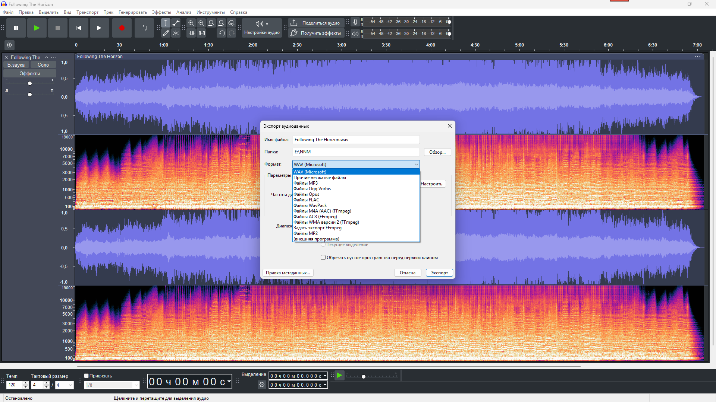Click the Настроить button in dialog
716x402 pixels.
(x=433, y=184)
